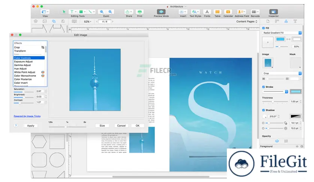
Task: Switch to the Appearance inspector tab
Action: click(286, 21)
